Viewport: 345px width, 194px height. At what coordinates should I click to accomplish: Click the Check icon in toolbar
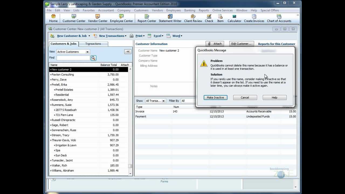pyautogui.click(x=209, y=18)
